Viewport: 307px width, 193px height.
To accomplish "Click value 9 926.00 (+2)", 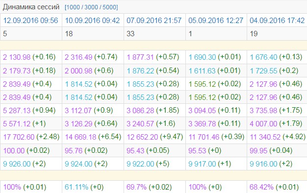I will pyautogui.click(x=25, y=164).
